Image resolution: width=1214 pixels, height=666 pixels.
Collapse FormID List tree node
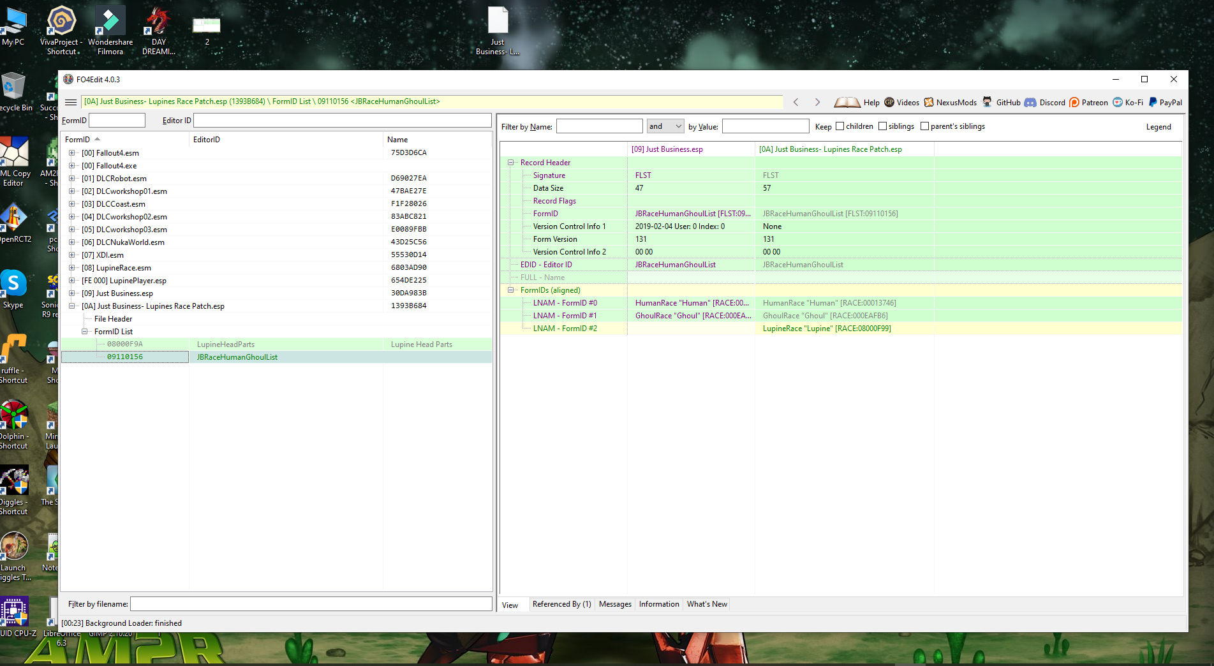(x=85, y=332)
